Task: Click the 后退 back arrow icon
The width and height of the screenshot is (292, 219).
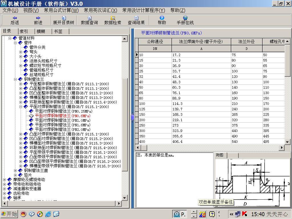Action: [15, 18]
